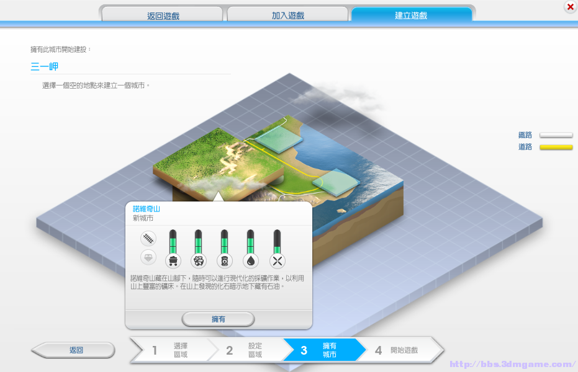Click the ore level gauge bar
Screen dimensions: 578x372
click(x=198, y=242)
